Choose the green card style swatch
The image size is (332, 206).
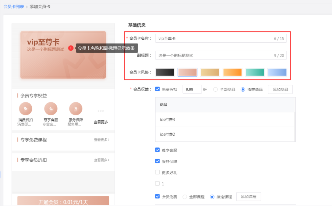(255, 72)
